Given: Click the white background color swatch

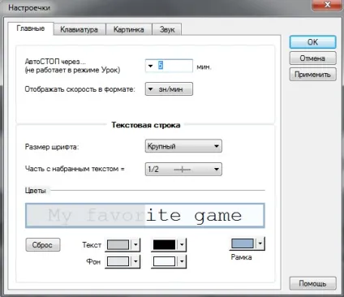Looking at the screenshot, I should click(164, 261).
